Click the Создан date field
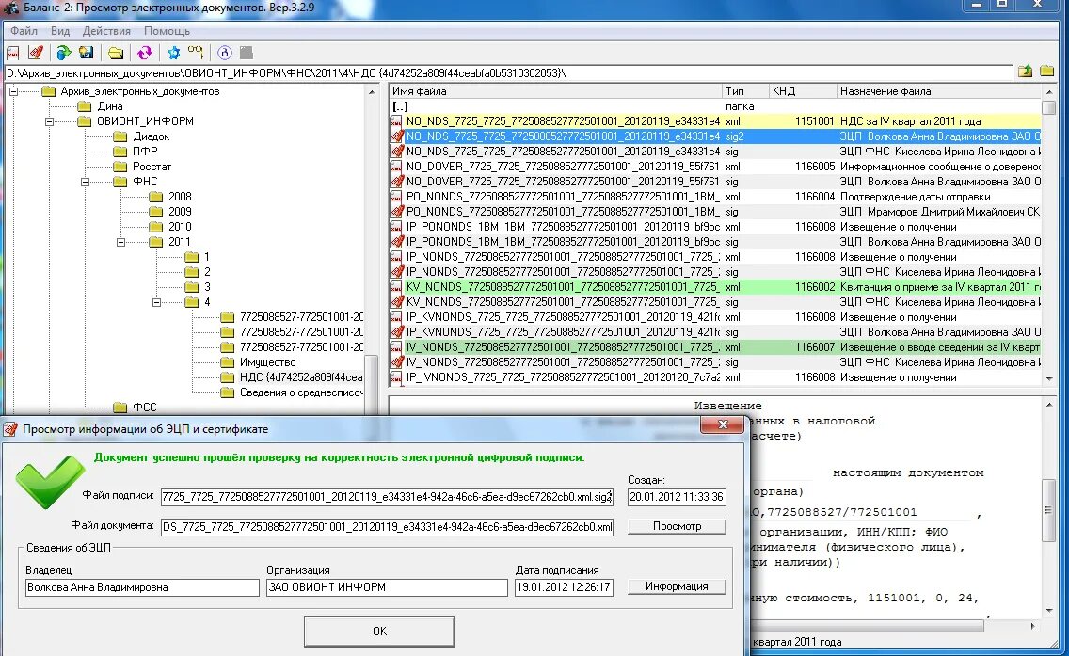Screen dimensions: 1069x656 (677, 497)
